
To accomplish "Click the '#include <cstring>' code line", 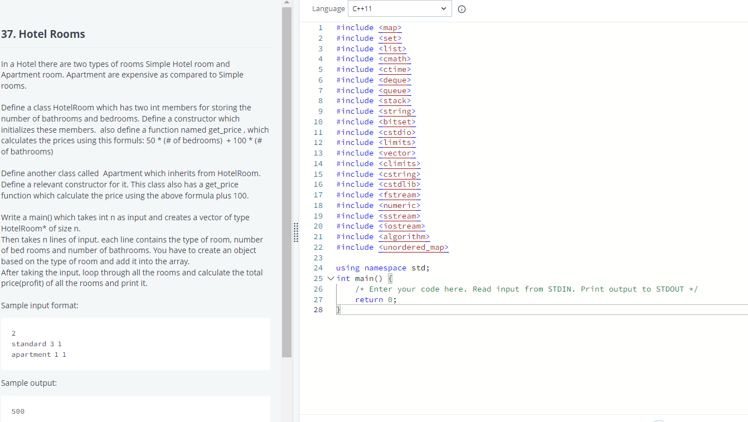I will [x=378, y=174].
